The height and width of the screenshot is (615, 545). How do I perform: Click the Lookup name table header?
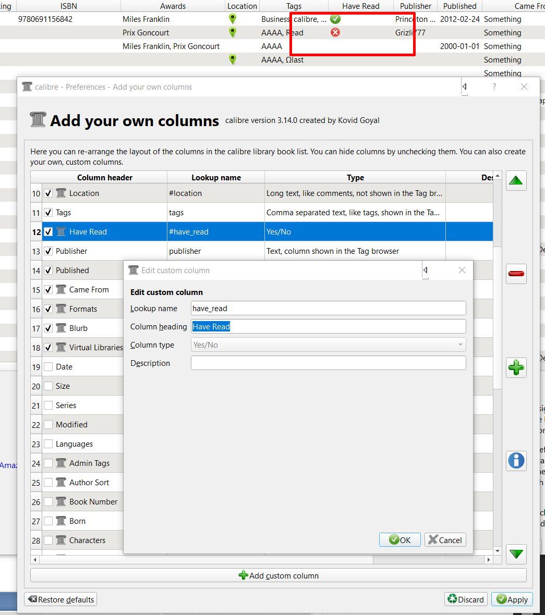click(x=216, y=177)
